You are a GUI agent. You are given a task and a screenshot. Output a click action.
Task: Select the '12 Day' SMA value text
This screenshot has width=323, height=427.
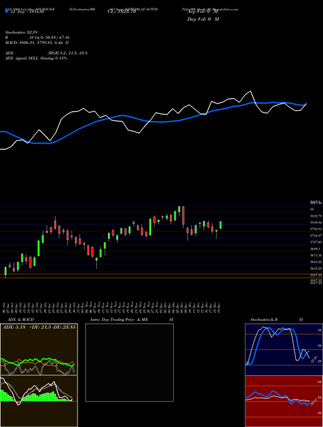point(27,12)
